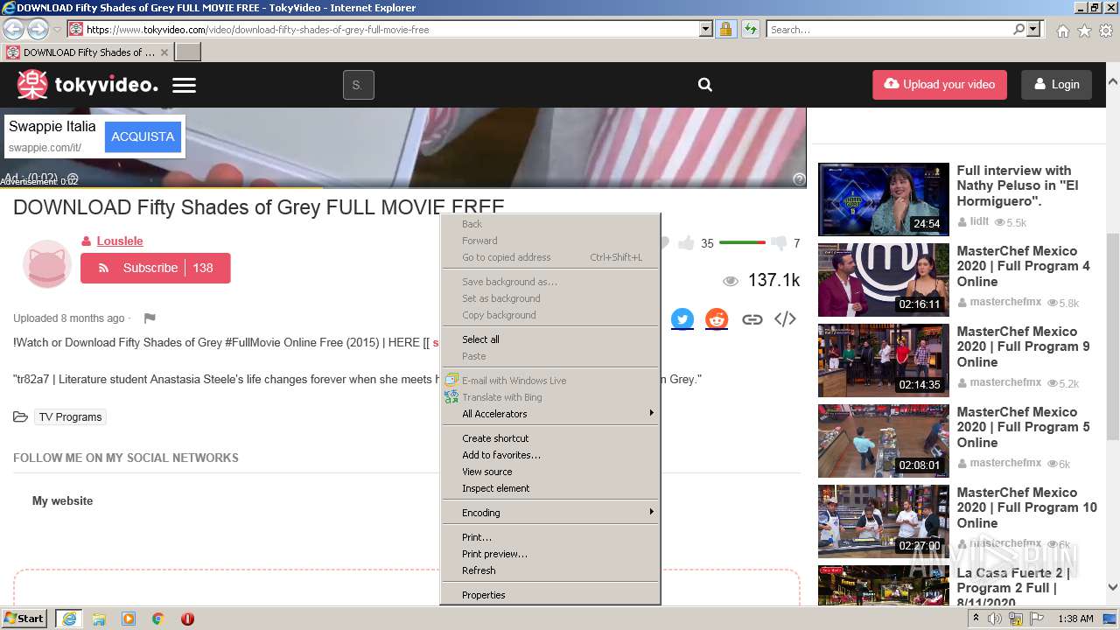Click the empty new tab button
The image size is (1120, 630).
pyautogui.click(x=188, y=52)
